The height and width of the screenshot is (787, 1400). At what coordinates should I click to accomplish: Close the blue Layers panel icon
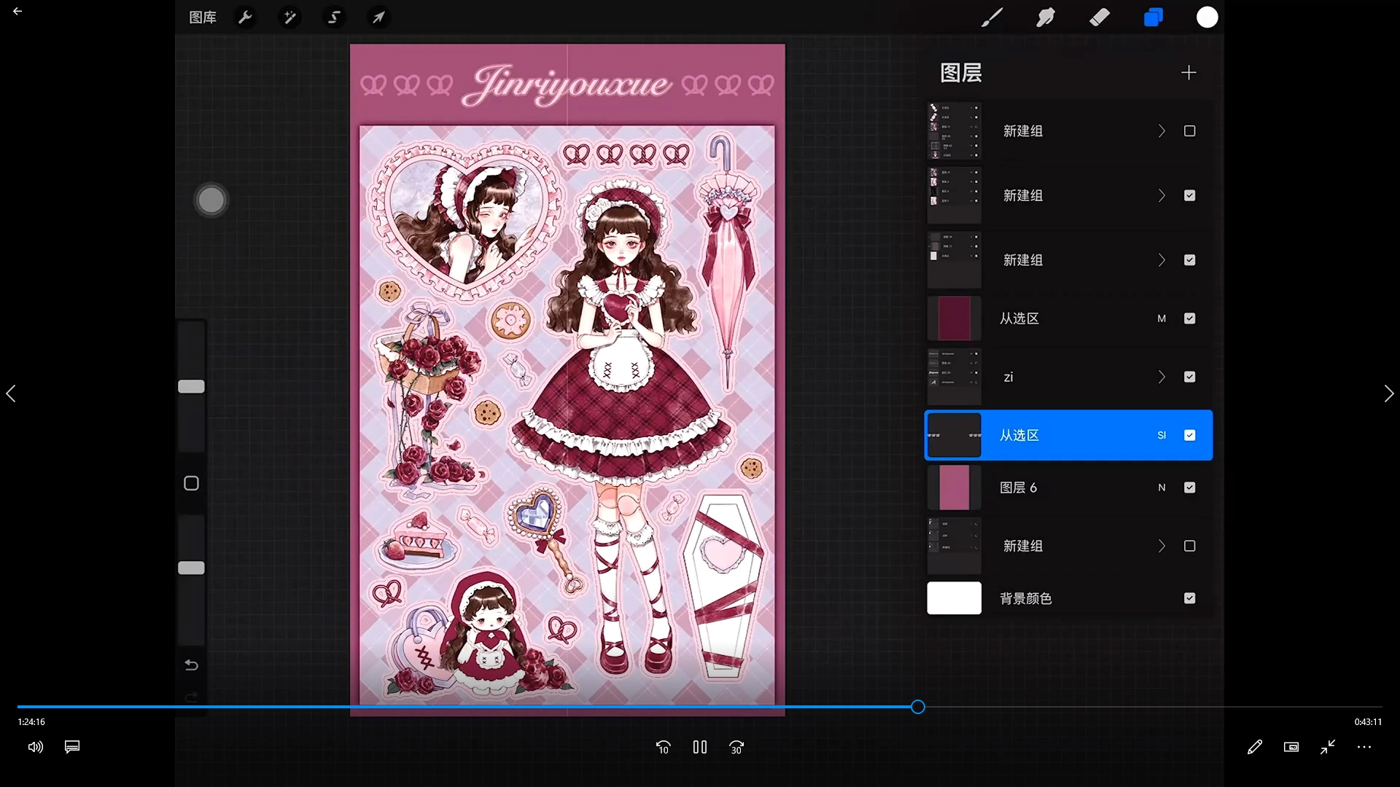[1153, 17]
